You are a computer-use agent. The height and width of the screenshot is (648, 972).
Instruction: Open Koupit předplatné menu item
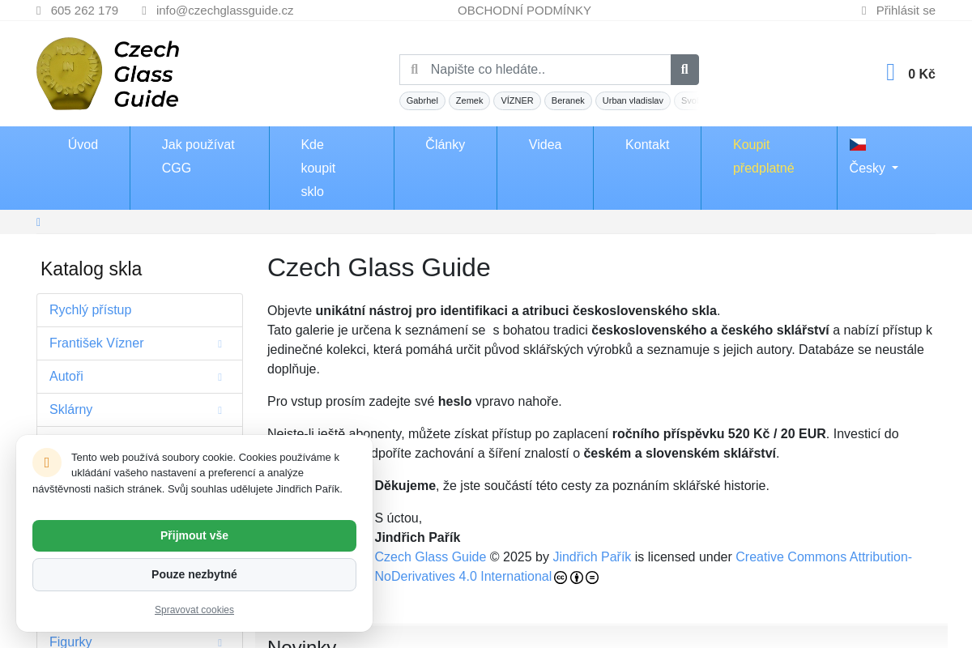[769, 156]
